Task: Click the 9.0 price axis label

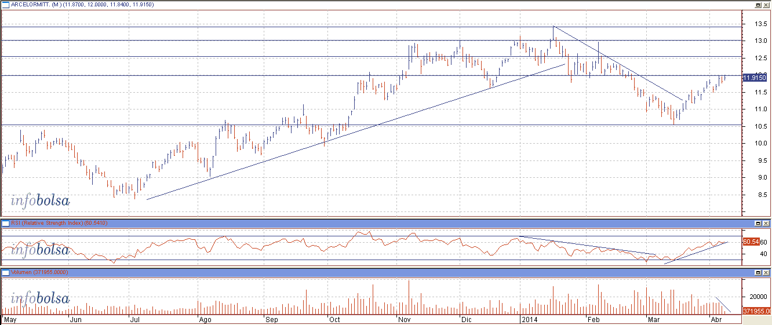Action: [x=762, y=178]
